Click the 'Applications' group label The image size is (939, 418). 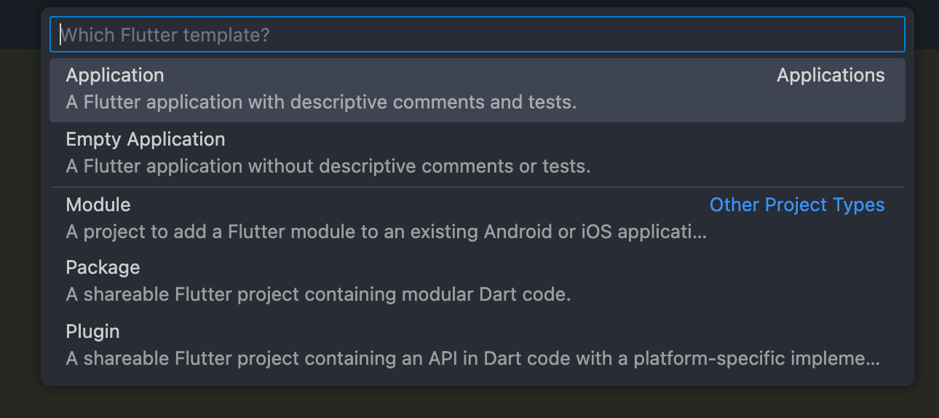(x=831, y=76)
